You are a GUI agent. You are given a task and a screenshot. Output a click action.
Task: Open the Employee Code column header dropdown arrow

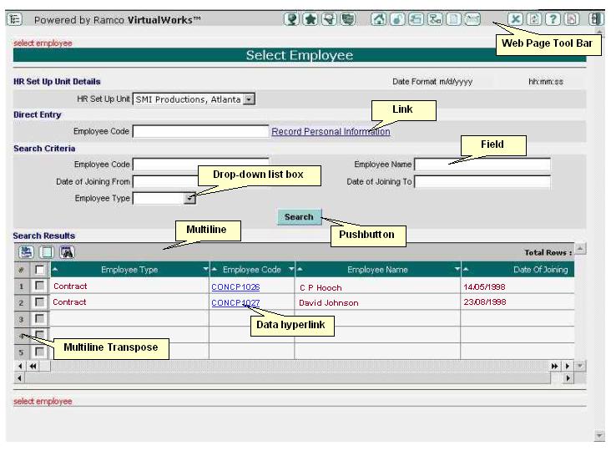(x=290, y=270)
